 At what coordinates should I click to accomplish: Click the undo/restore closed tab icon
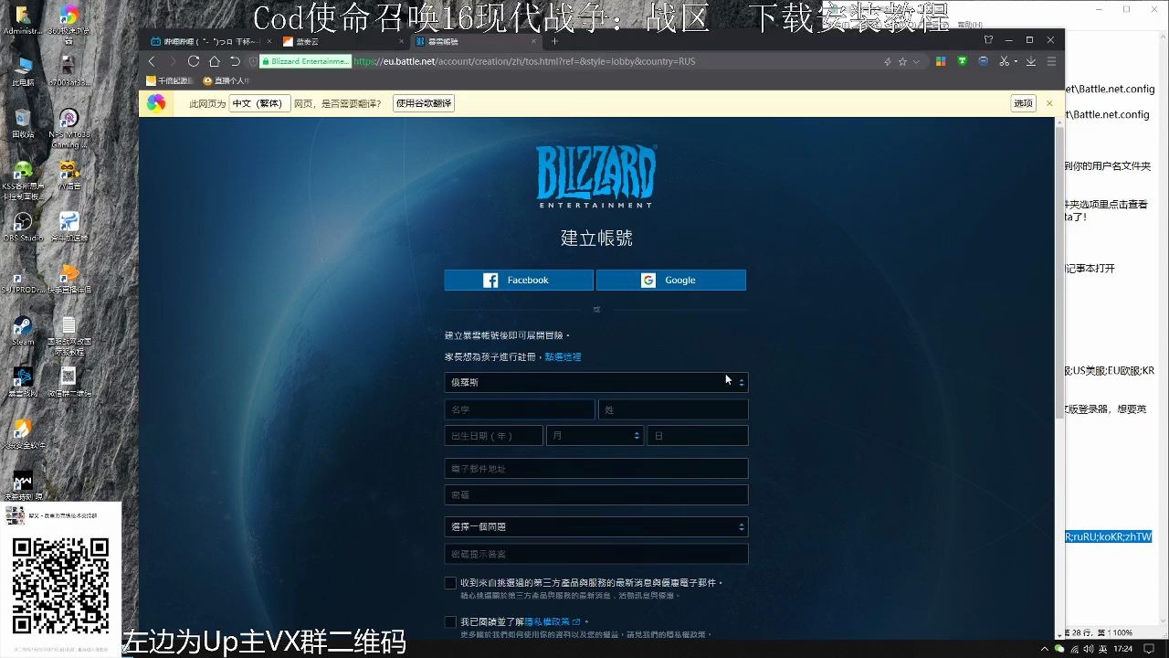point(235,61)
